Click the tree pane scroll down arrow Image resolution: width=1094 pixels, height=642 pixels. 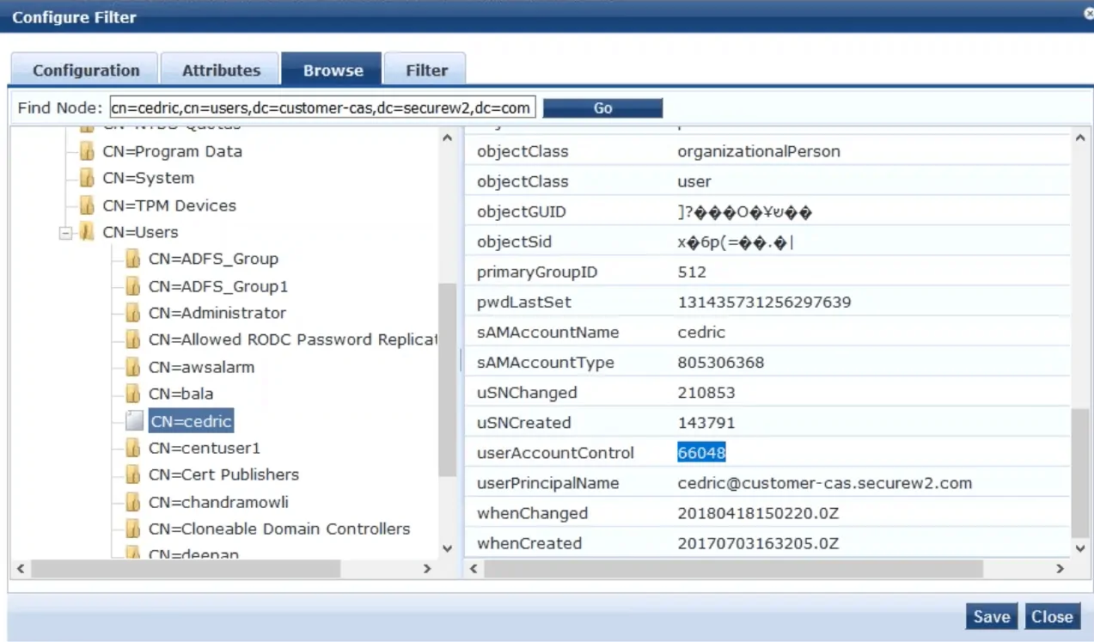coord(447,547)
